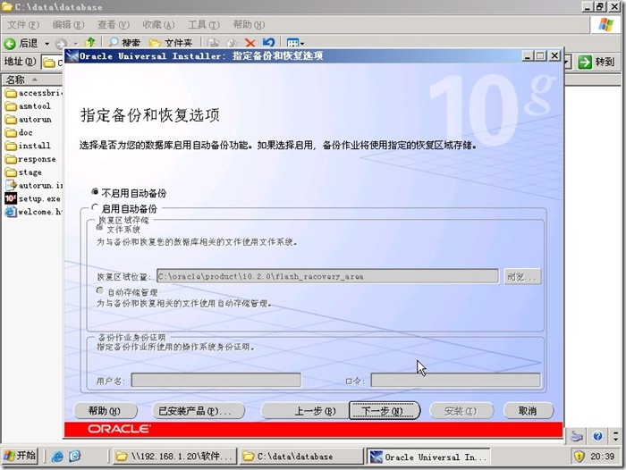Click the 已安装产品(P)... button
Viewport: 626px width, 470px height.
[199, 411]
